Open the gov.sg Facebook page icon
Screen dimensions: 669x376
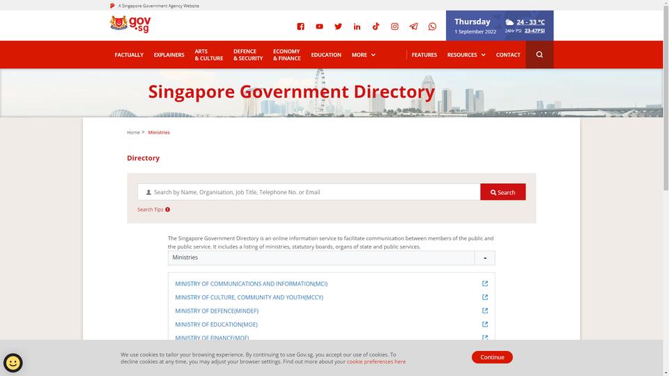[300, 26]
